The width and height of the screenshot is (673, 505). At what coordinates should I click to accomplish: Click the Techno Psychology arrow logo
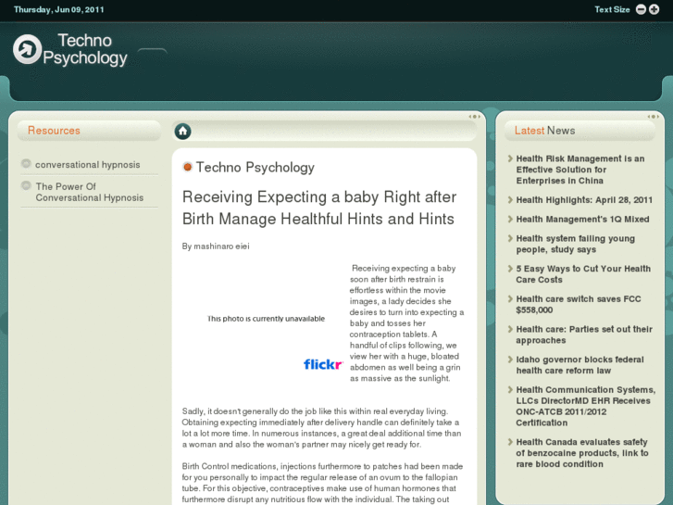click(x=27, y=49)
